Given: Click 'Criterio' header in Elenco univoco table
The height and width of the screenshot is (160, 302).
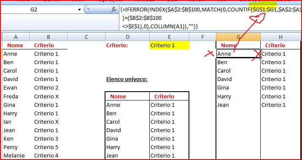Looking at the screenshot, I should coord(164,96).
